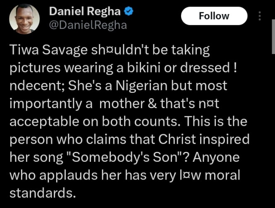Open the three-dot more options menu
Viewport: 275px width, 208px height.
point(260,16)
